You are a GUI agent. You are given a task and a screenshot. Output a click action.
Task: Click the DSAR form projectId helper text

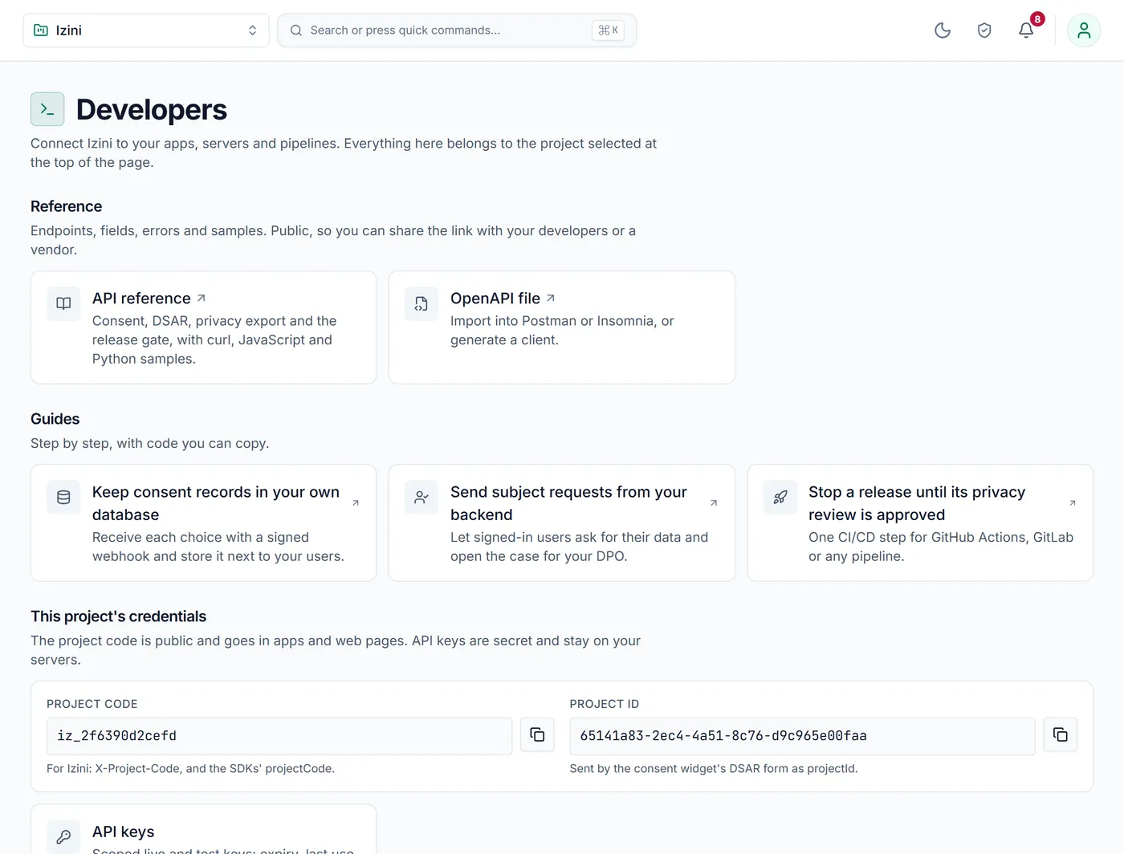(x=714, y=768)
